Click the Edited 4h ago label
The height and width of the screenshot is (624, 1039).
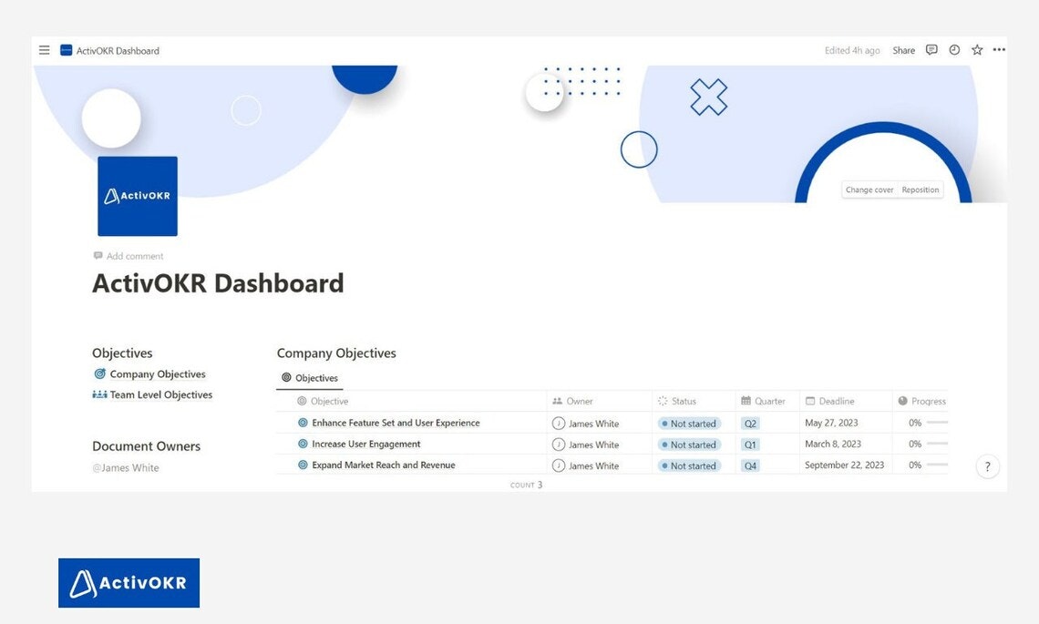852,50
